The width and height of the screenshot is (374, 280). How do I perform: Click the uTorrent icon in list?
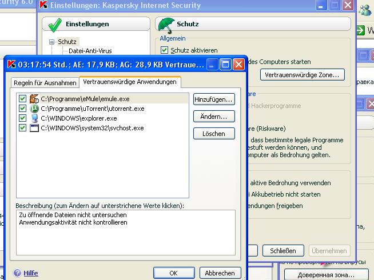point(34,109)
